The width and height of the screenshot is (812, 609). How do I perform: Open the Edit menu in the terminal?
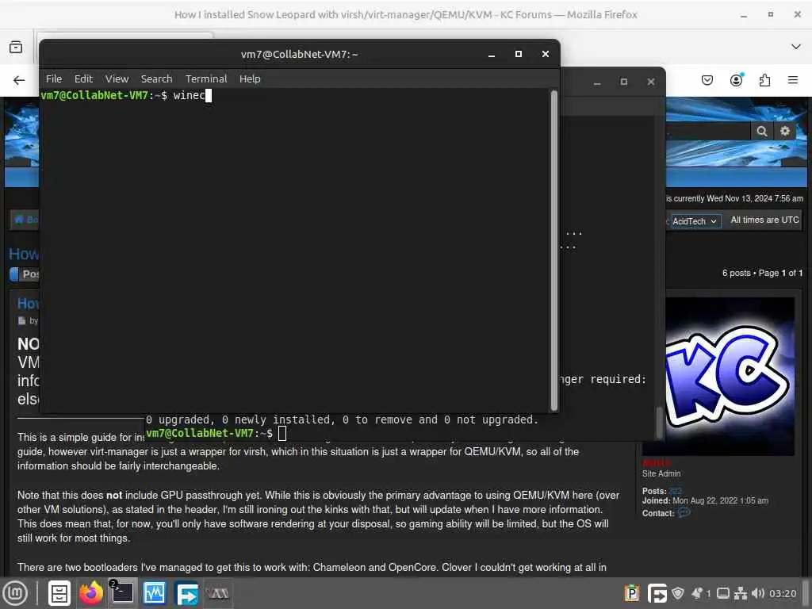tap(83, 79)
